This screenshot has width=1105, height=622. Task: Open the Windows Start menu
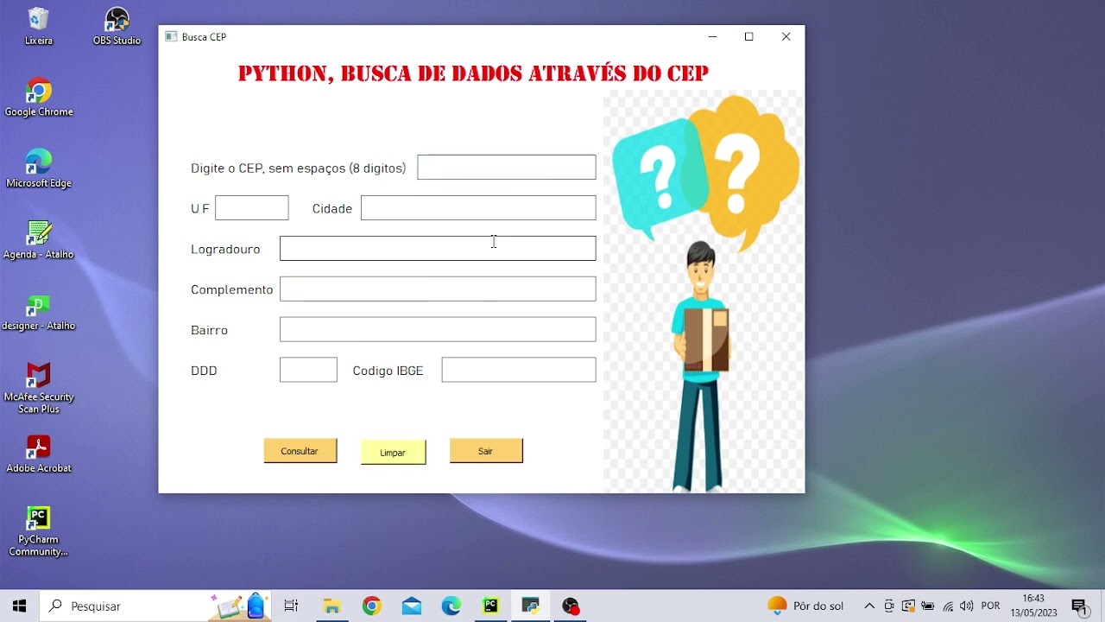pyautogui.click(x=19, y=606)
